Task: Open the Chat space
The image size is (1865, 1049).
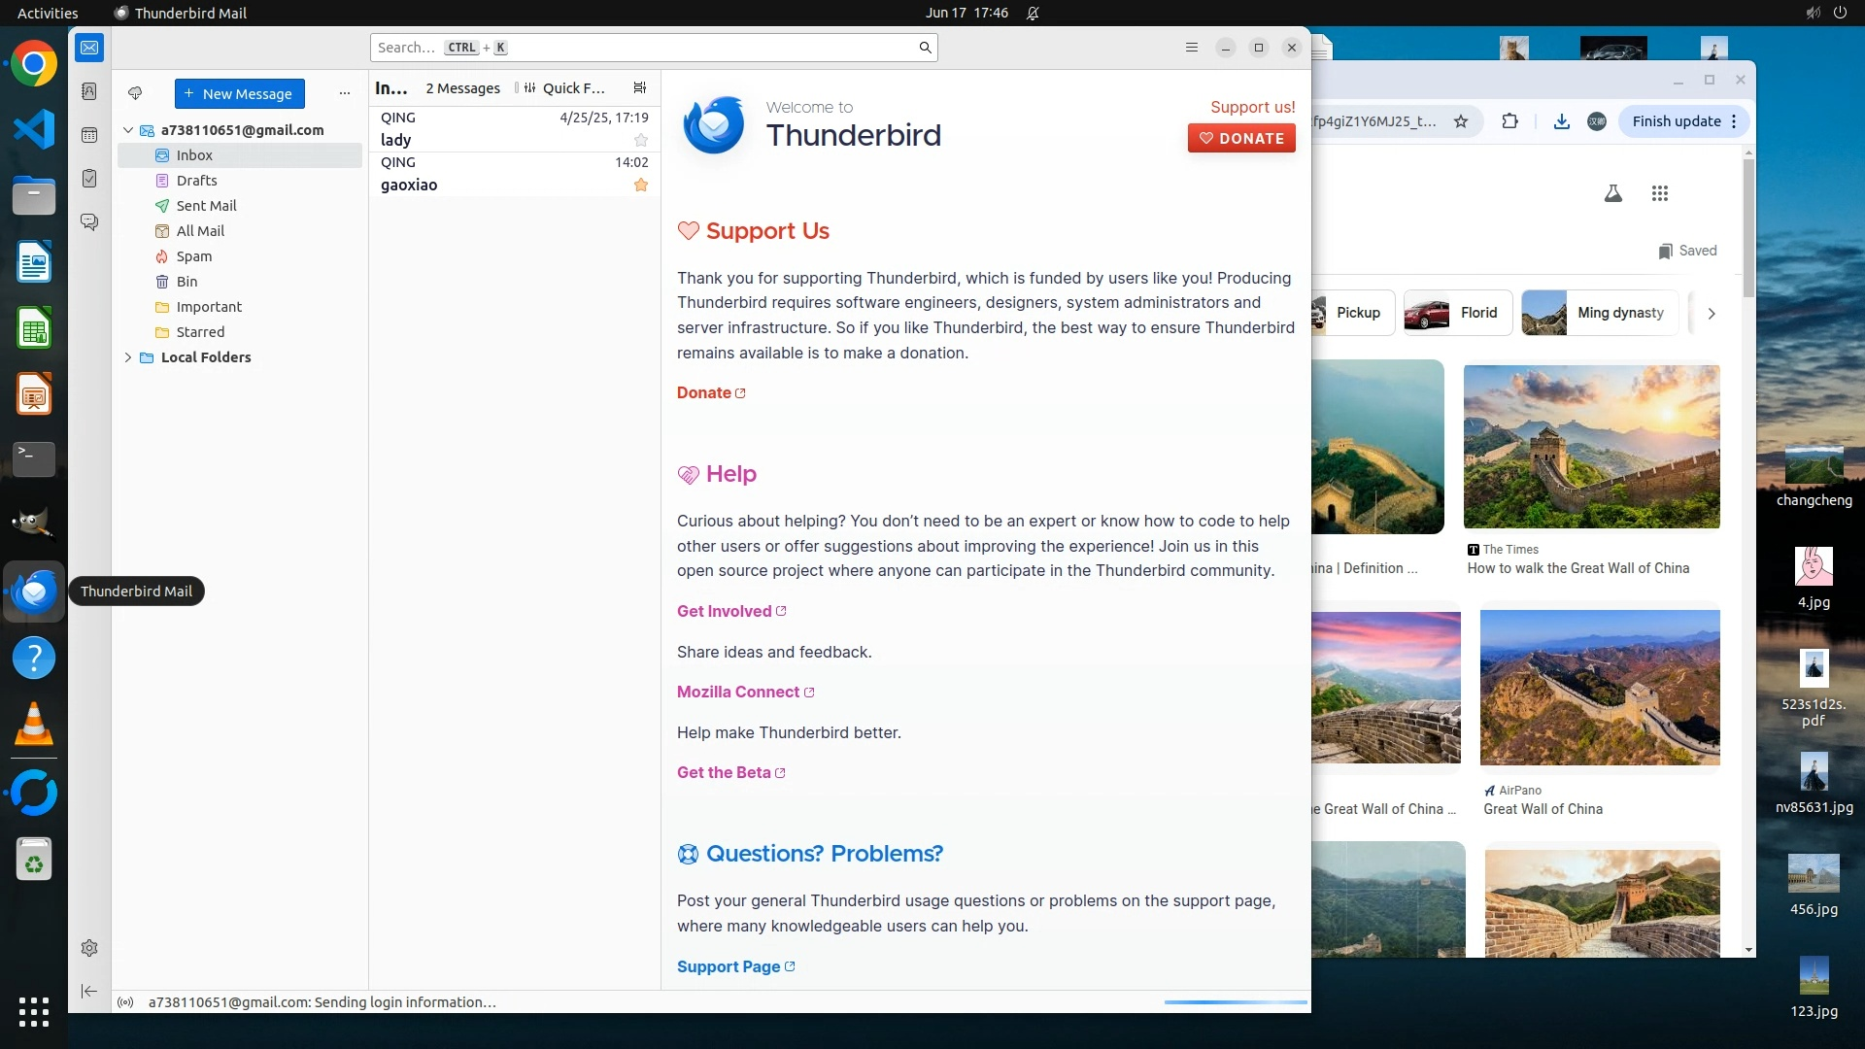Action: (x=89, y=222)
